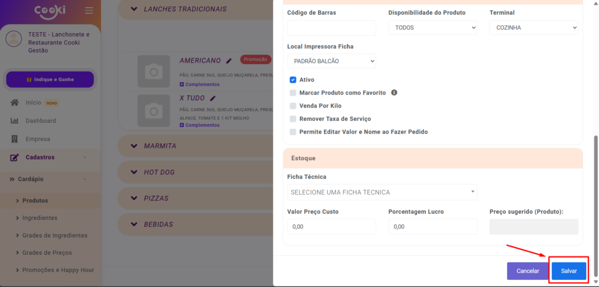This screenshot has height=287, width=599.
Task: Open Ingredientes in the sidebar menu
Action: [x=40, y=218]
